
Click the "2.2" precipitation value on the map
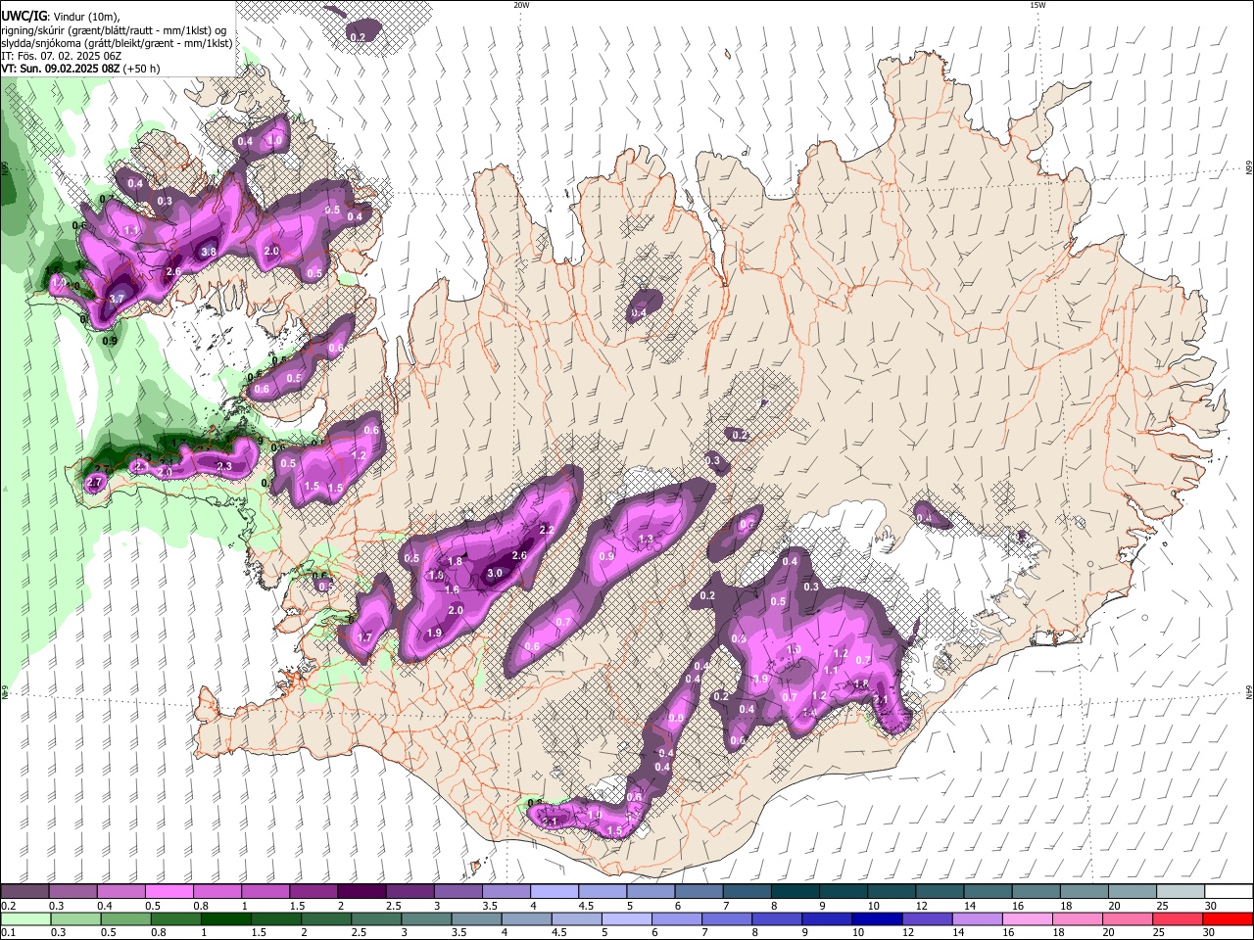coord(548,531)
